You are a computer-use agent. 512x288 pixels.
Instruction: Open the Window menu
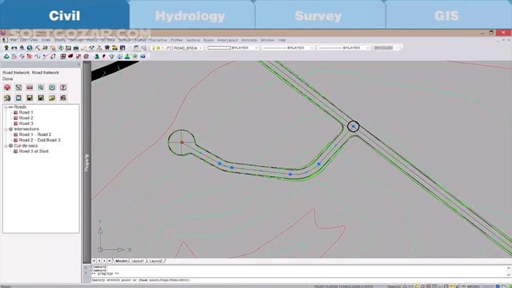[x=268, y=39]
